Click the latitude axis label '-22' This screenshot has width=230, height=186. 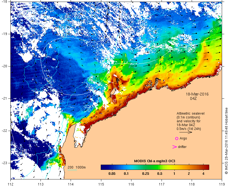click(x=4, y=131)
